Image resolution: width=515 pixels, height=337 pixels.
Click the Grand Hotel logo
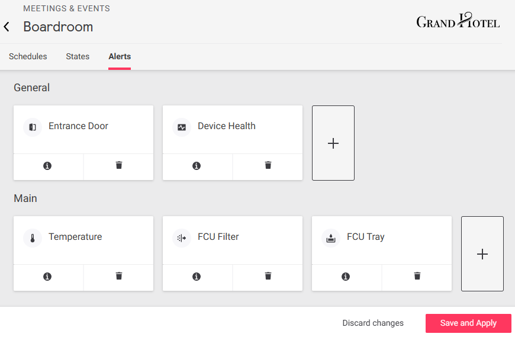click(x=458, y=21)
